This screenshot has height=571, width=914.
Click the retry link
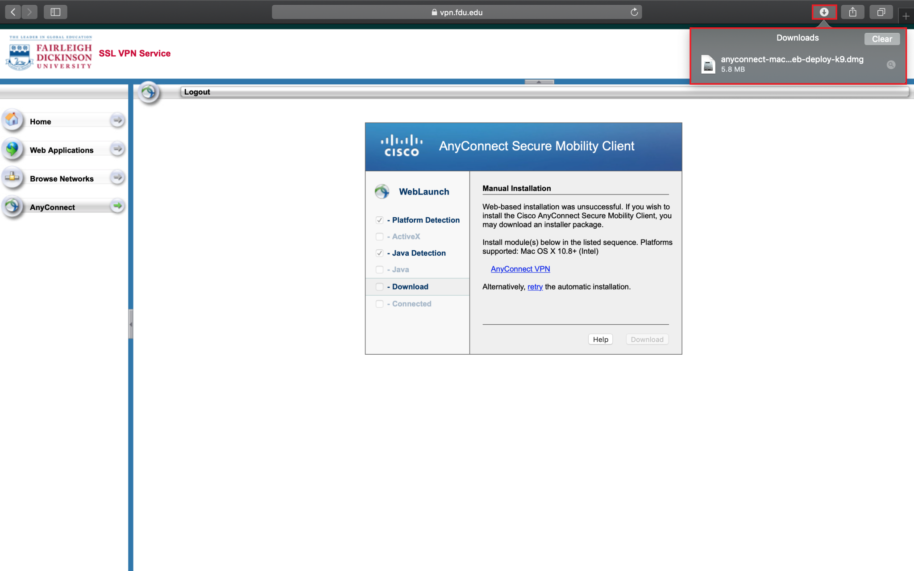[x=535, y=287]
